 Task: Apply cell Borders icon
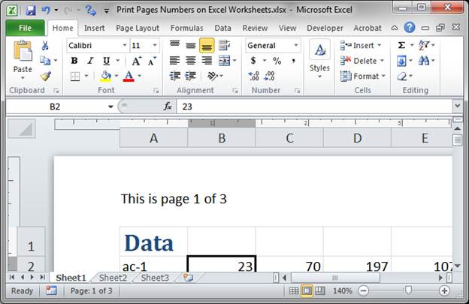tap(74, 77)
